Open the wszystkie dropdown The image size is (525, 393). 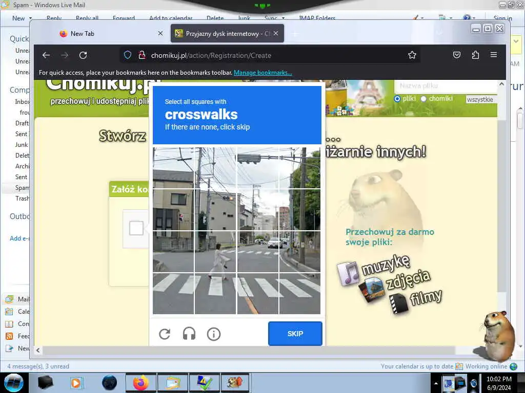[481, 99]
